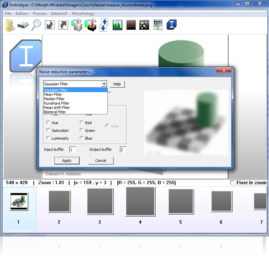Select the Luminosity radio button

[48, 138]
